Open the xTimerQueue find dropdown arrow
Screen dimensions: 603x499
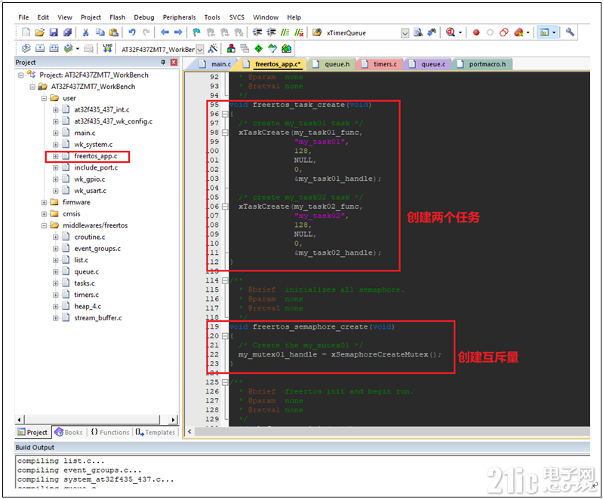click(x=405, y=33)
